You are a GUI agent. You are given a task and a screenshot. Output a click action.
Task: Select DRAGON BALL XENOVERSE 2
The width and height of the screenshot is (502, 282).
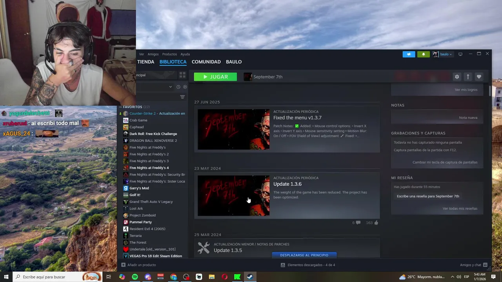click(154, 141)
